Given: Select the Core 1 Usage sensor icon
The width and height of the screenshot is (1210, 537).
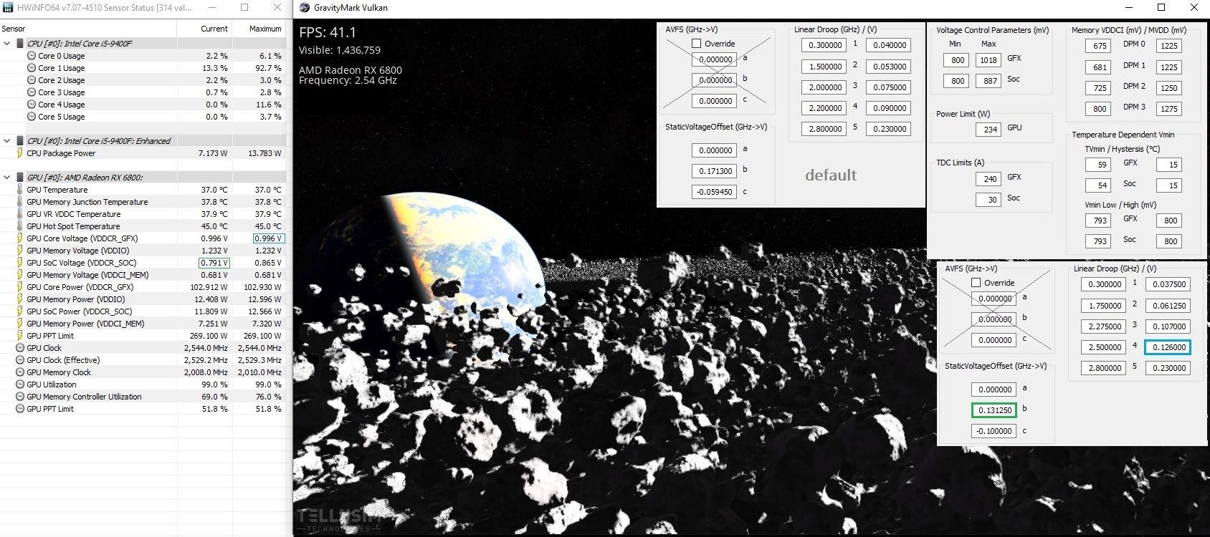Looking at the screenshot, I should point(32,68).
